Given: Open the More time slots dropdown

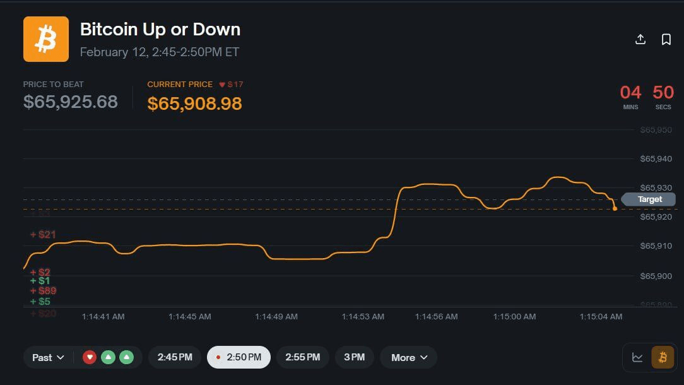Looking at the screenshot, I should point(409,357).
